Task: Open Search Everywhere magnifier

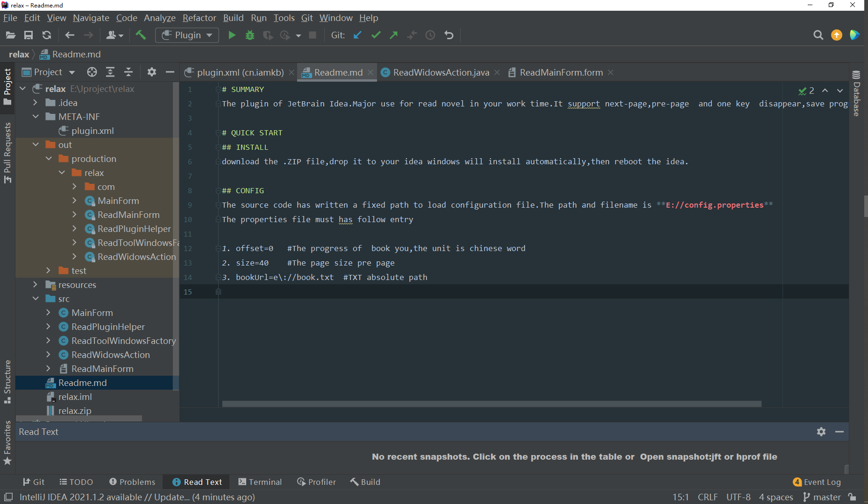Action: pos(818,35)
